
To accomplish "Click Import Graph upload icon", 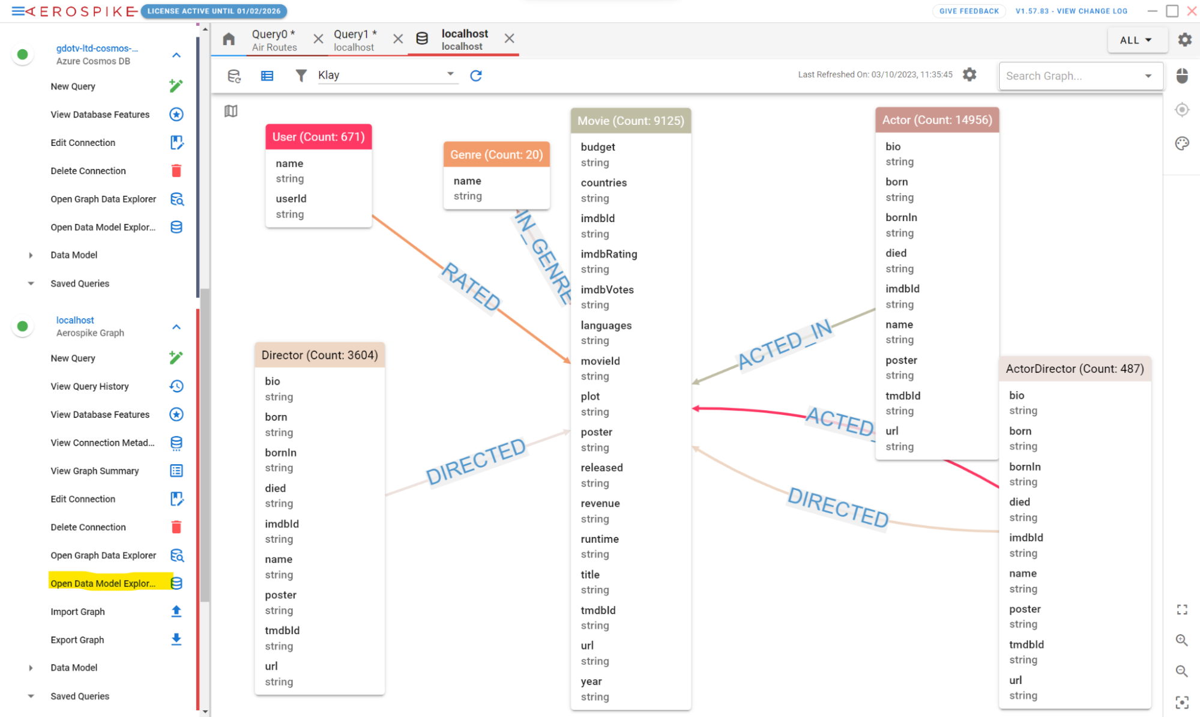I will click(x=176, y=611).
